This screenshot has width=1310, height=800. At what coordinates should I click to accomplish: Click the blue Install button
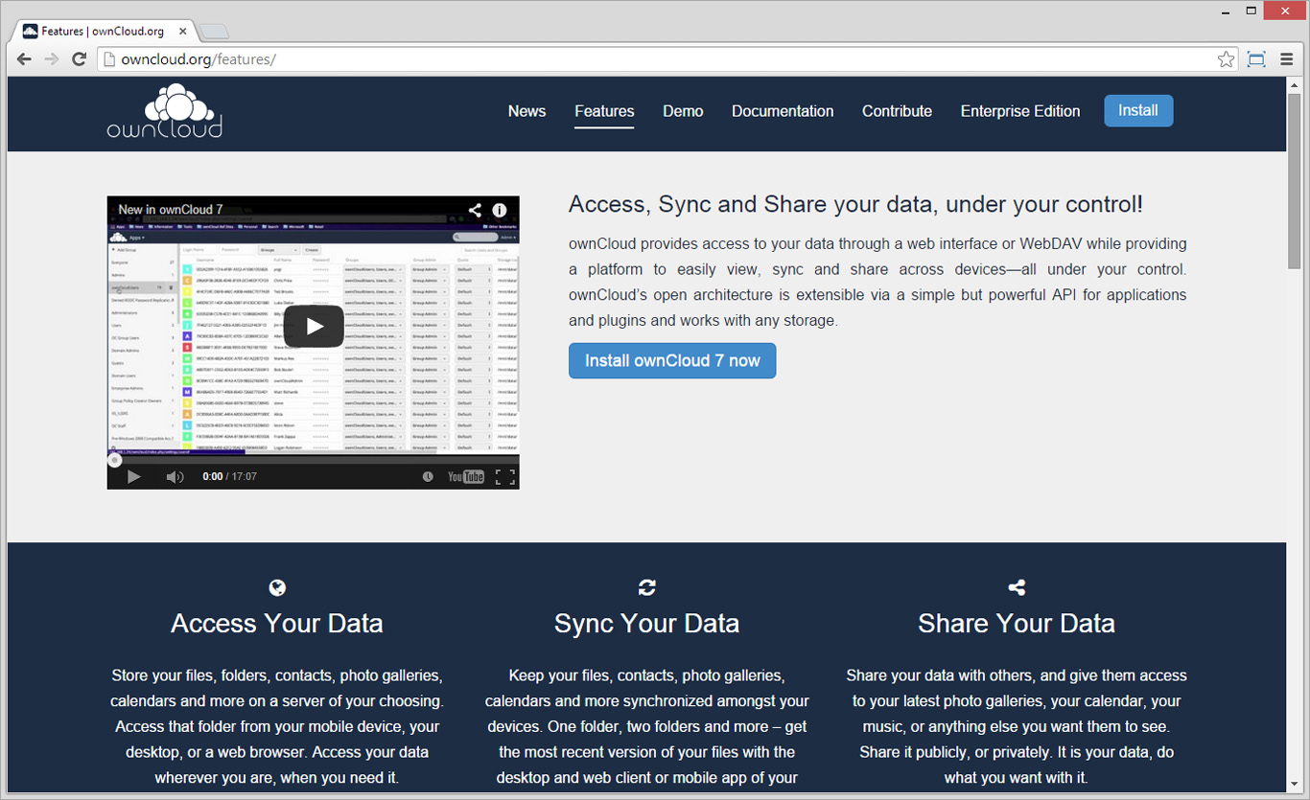tap(1138, 110)
